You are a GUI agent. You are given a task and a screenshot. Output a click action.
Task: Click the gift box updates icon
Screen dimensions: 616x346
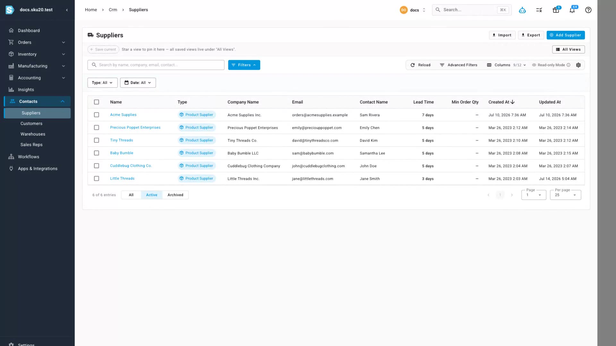(556, 10)
